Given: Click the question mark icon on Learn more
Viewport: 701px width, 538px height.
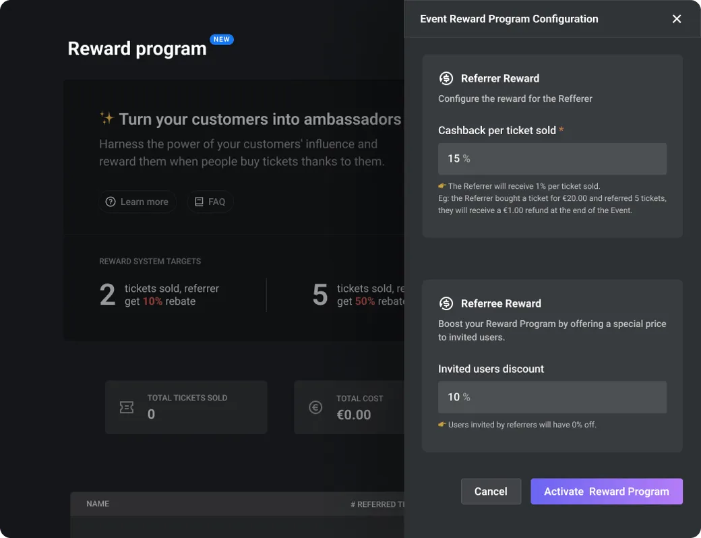Looking at the screenshot, I should [x=110, y=201].
